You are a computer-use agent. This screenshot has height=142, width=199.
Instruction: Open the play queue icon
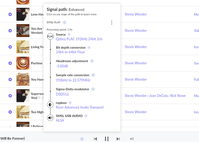click(132, 139)
